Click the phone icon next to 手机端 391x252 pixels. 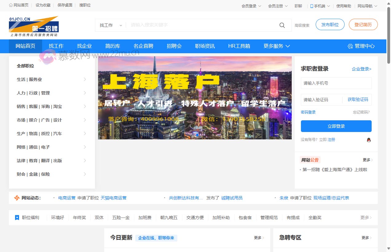311,5
